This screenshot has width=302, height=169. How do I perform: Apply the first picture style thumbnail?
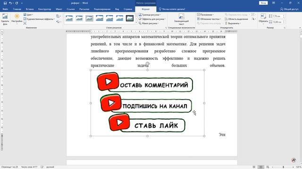[x=69, y=18]
